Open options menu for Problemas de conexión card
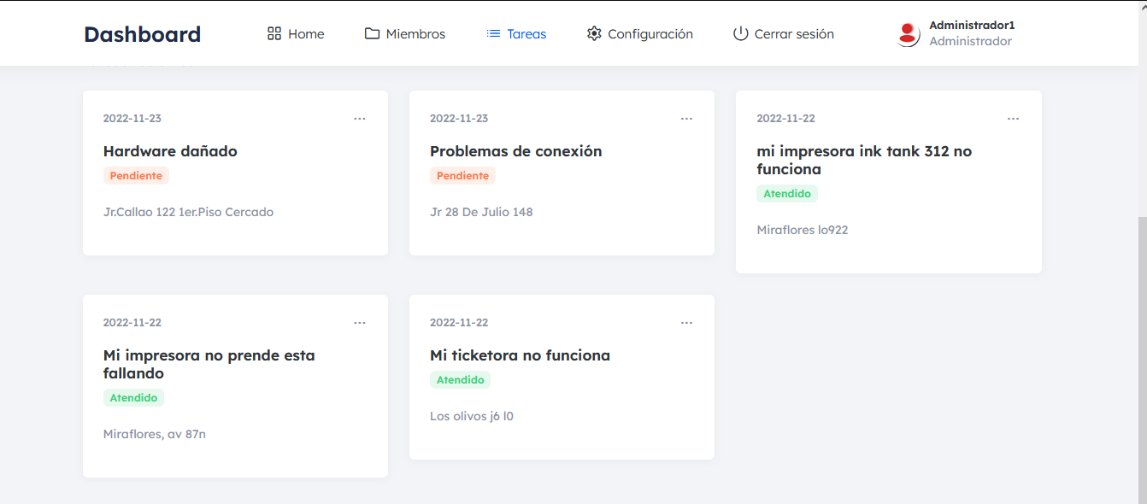 pyautogui.click(x=686, y=119)
